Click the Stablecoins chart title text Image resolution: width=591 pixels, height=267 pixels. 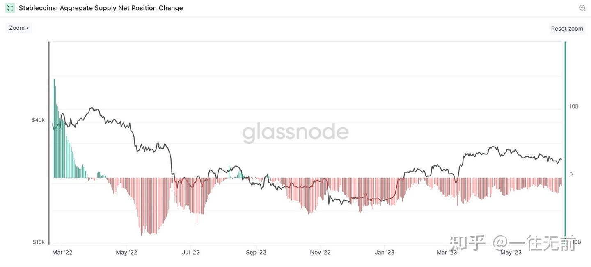tap(101, 8)
